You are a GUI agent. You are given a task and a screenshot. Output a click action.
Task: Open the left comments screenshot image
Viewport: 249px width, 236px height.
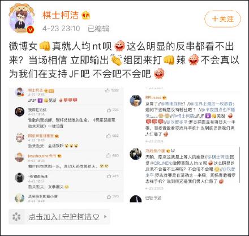[x=66, y=145]
